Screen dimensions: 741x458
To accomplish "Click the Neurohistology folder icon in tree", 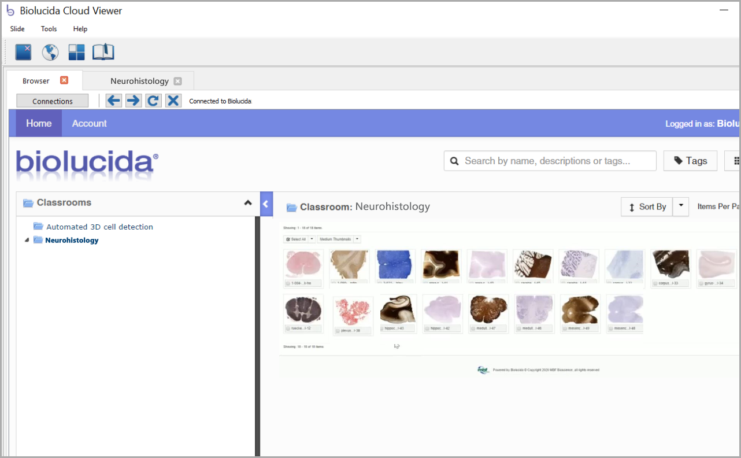I will coord(38,239).
